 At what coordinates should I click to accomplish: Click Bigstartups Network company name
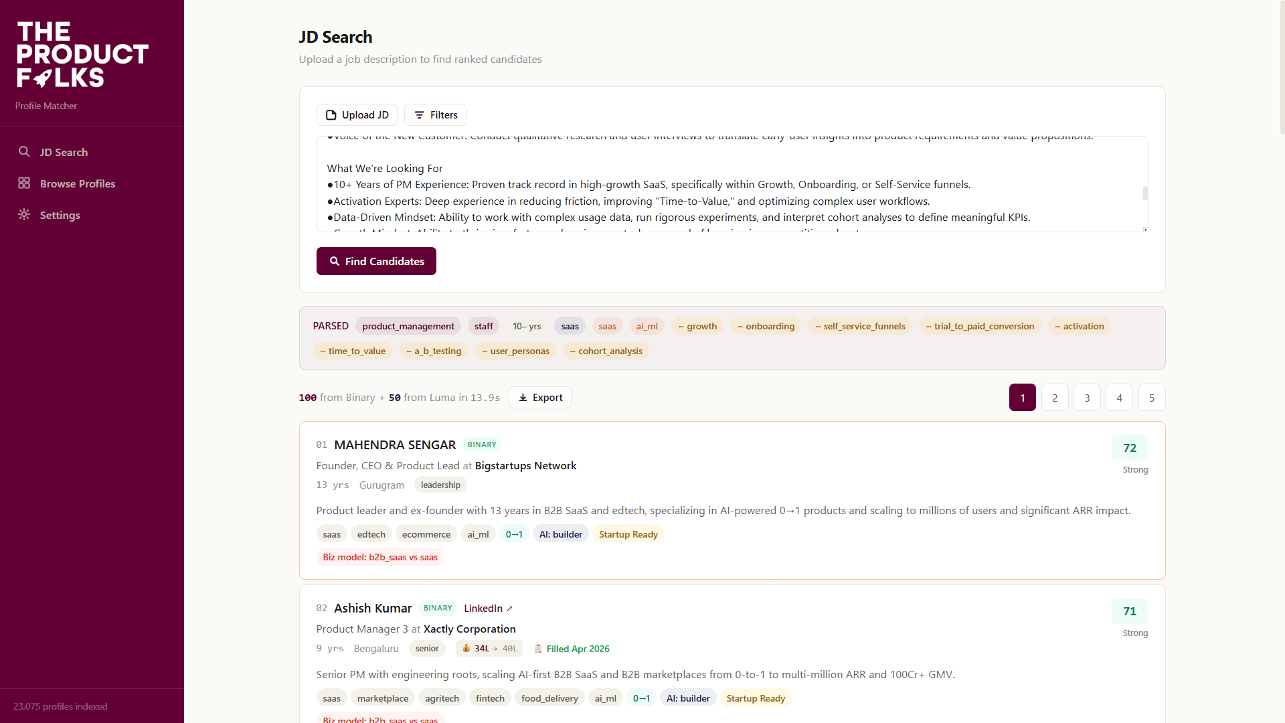tap(525, 465)
